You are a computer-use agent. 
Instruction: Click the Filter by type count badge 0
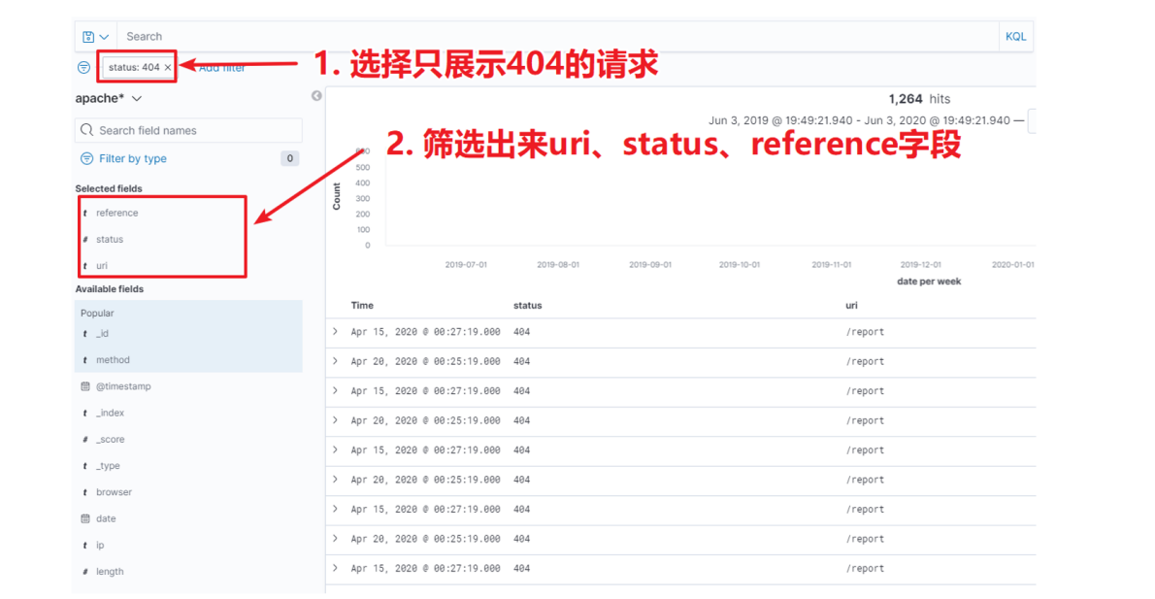click(x=290, y=158)
